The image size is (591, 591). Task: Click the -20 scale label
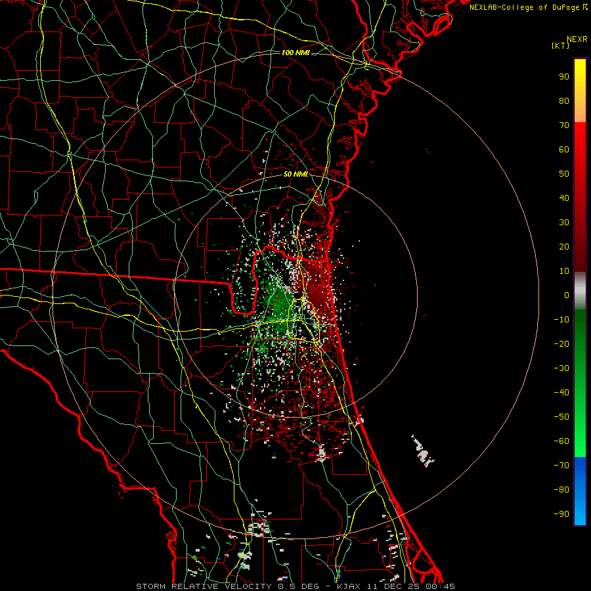coord(561,343)
